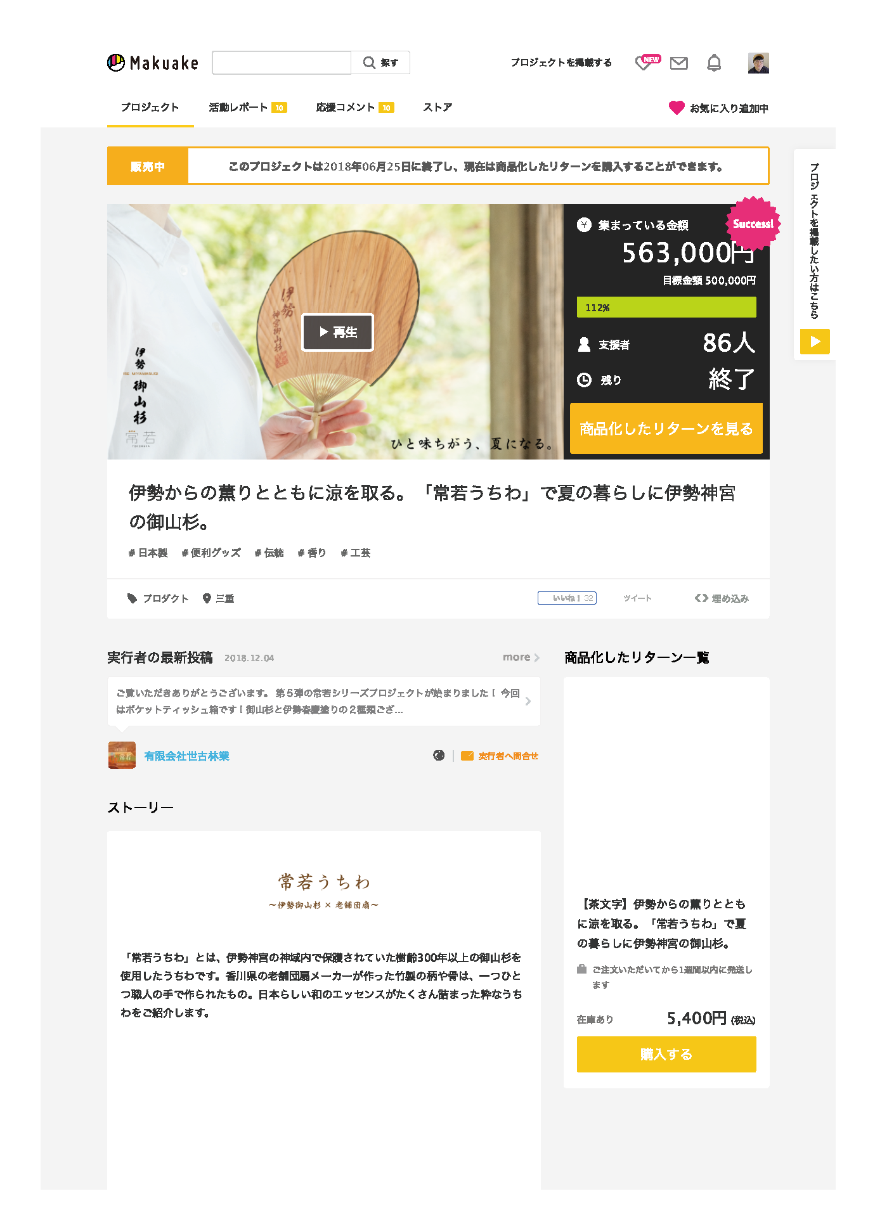The height and width of the screenshot is (1229, 875).
Task: Click the Makuake logo
Action: (x=153, y=63)
